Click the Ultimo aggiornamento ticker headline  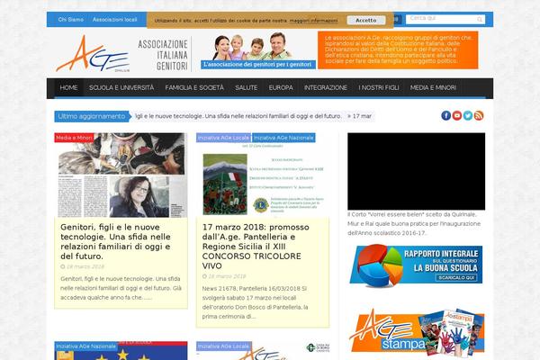pos(238,116)
